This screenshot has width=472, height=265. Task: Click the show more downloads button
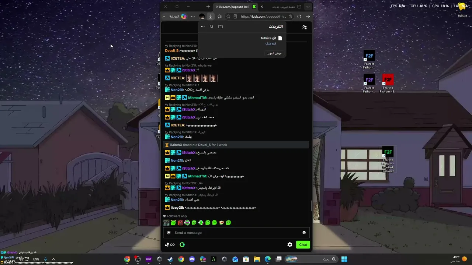click(x=274, y=53)
